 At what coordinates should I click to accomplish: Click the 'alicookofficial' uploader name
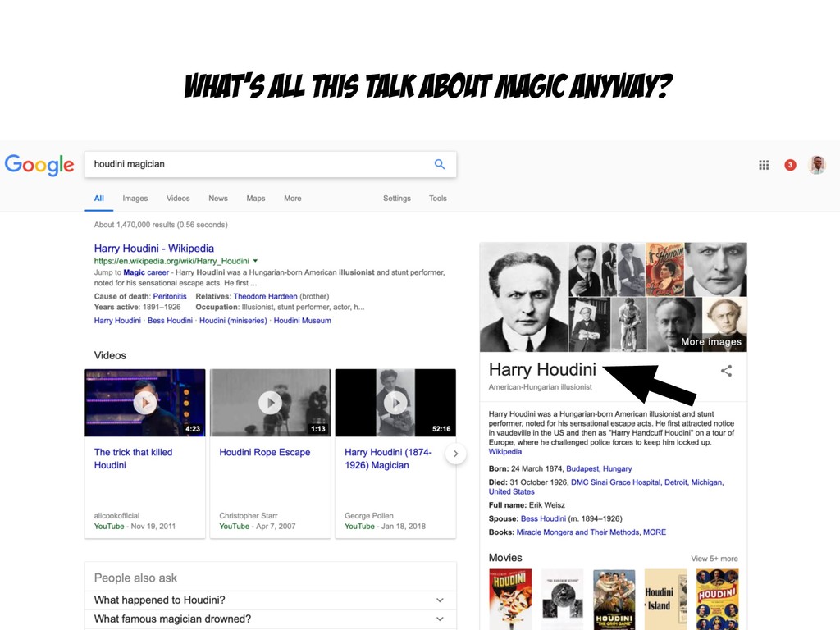[x=116, y=515]
